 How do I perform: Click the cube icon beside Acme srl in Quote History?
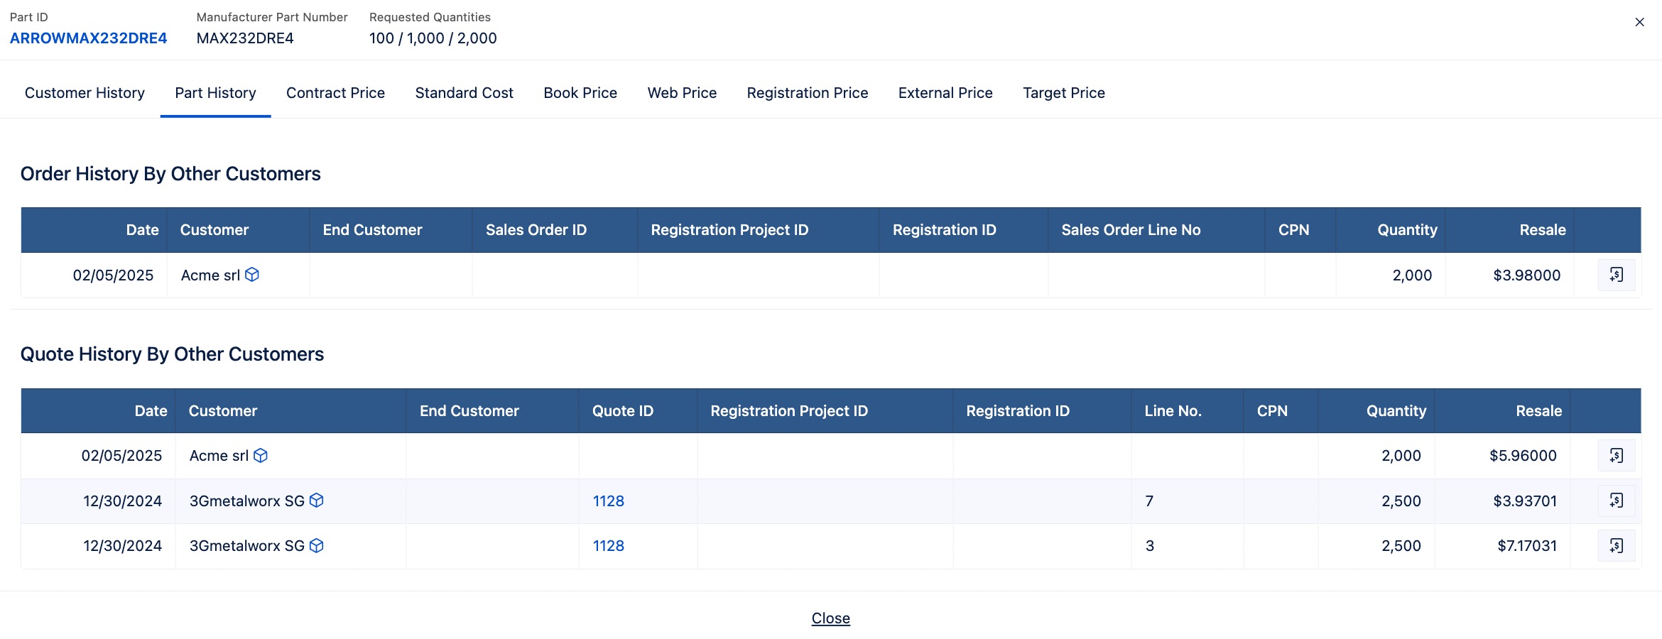coord(261,455)
